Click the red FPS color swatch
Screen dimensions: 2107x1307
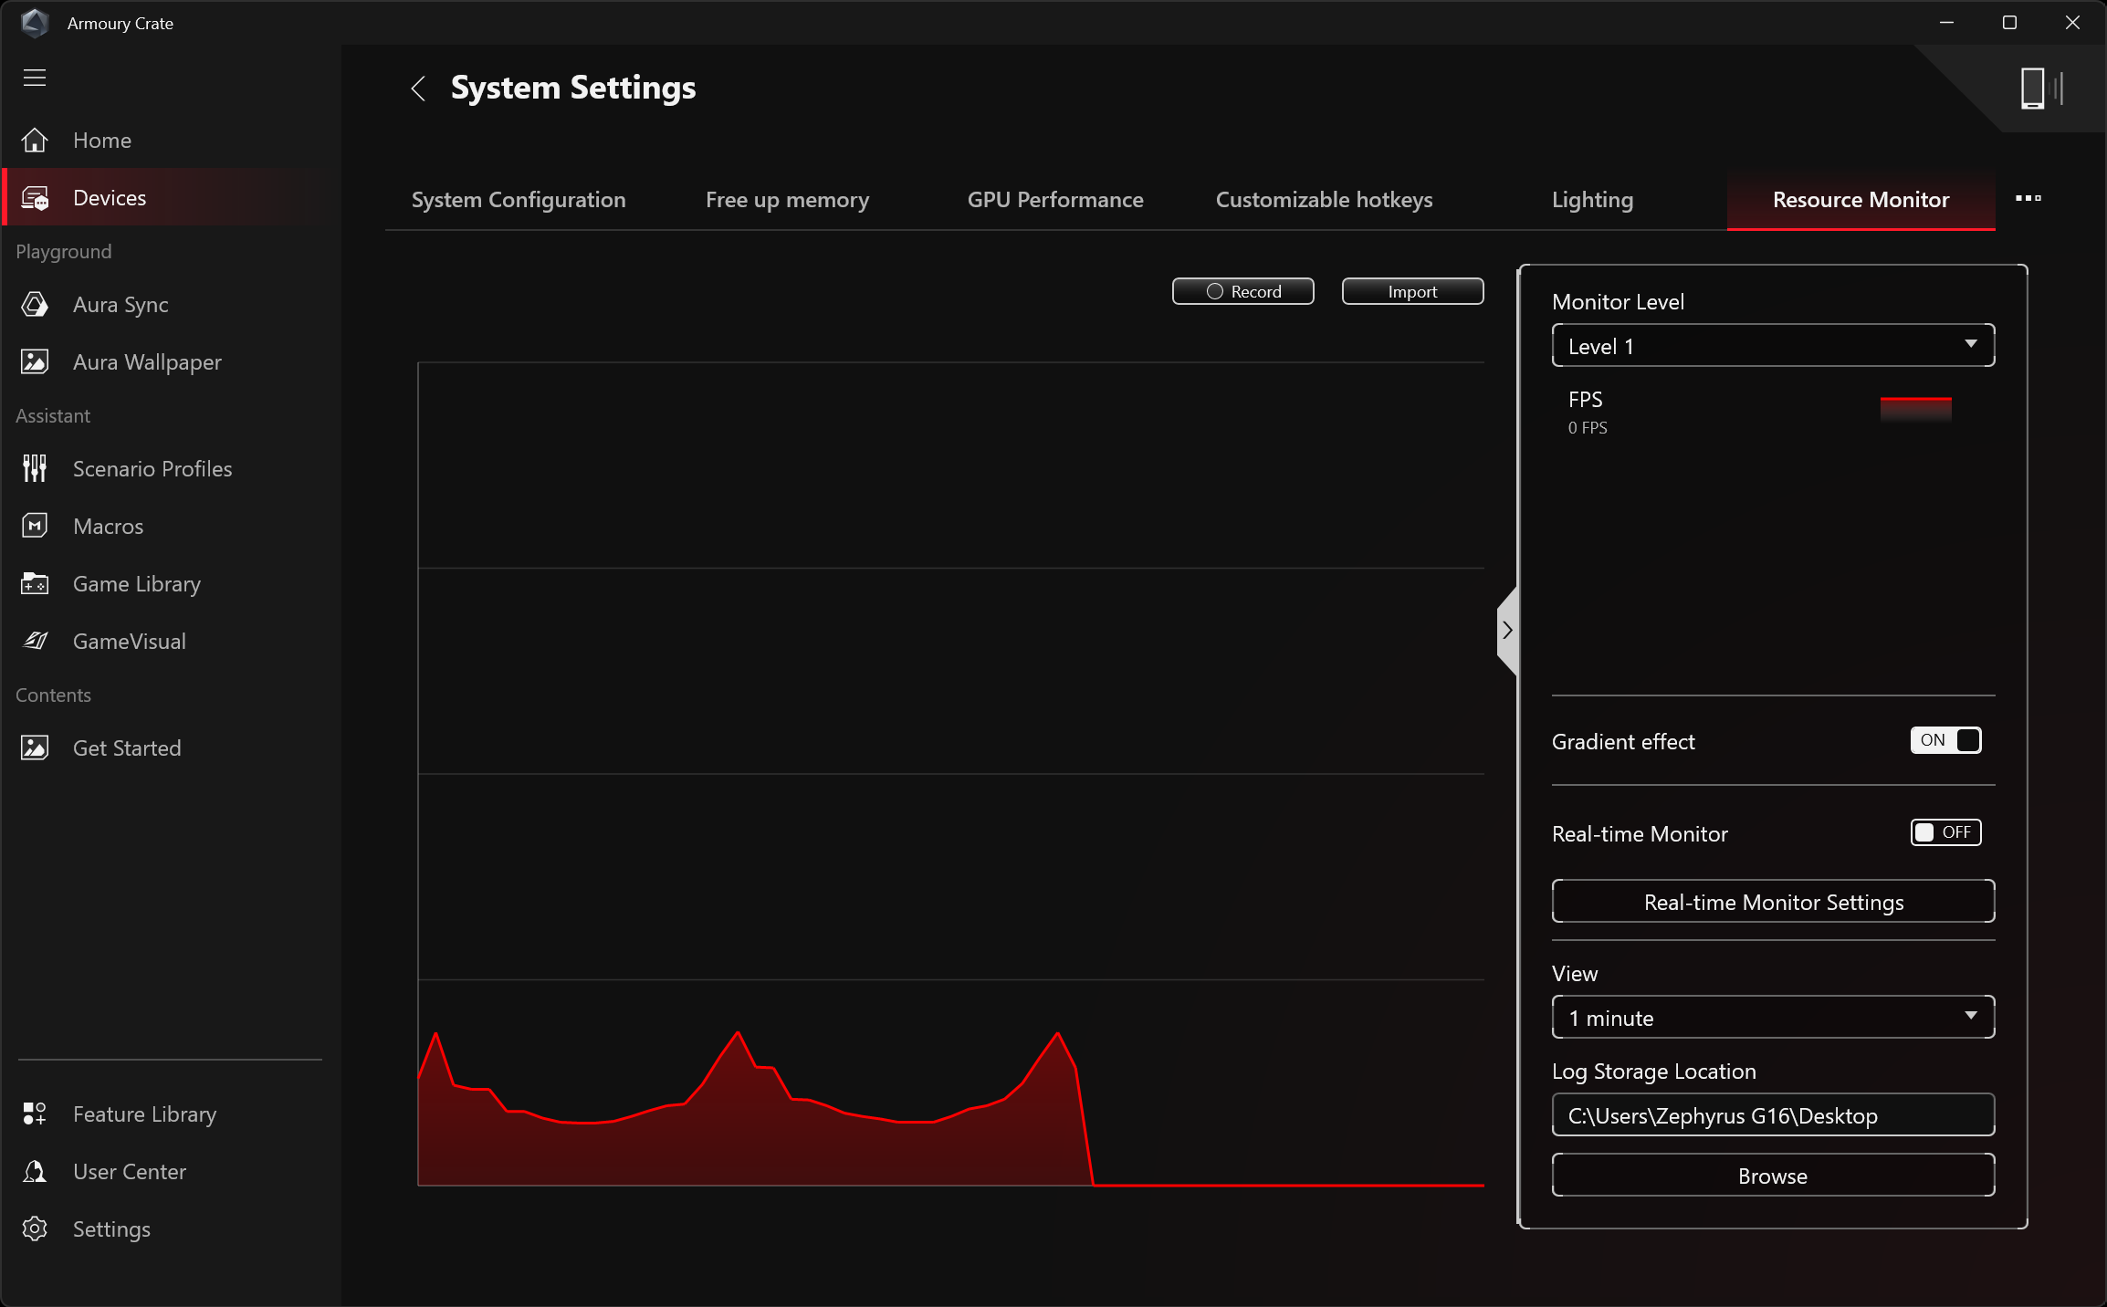click(x=1915, y=407)
